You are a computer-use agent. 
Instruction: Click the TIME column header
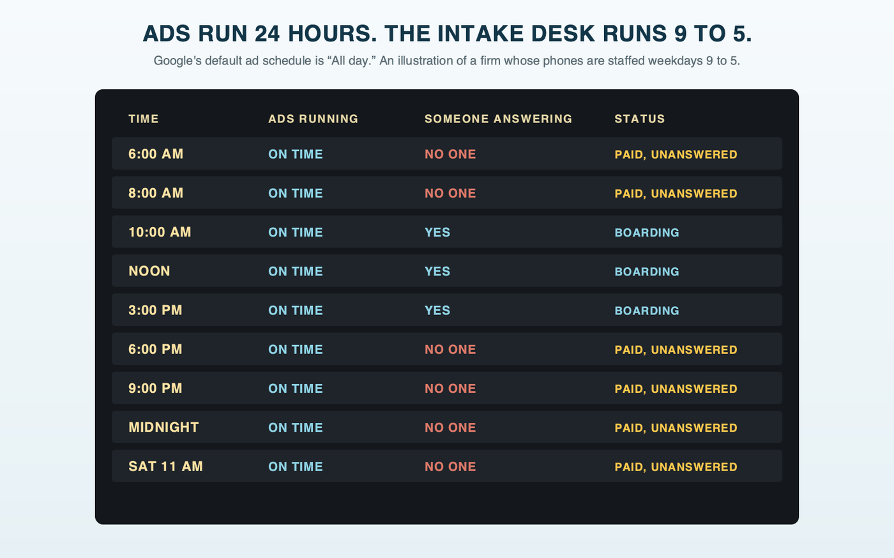point(144,119)
